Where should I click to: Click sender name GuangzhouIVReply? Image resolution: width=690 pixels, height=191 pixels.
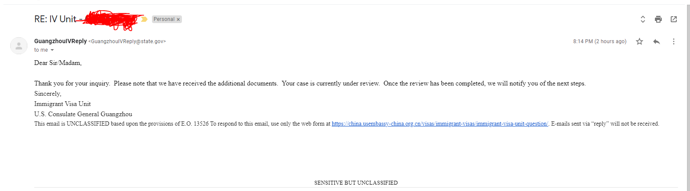60,41
